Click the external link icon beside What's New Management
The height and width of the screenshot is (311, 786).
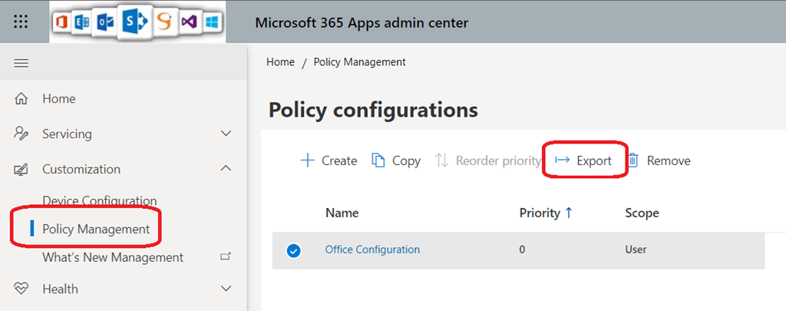pyautogui.click(x=226, y=257)
